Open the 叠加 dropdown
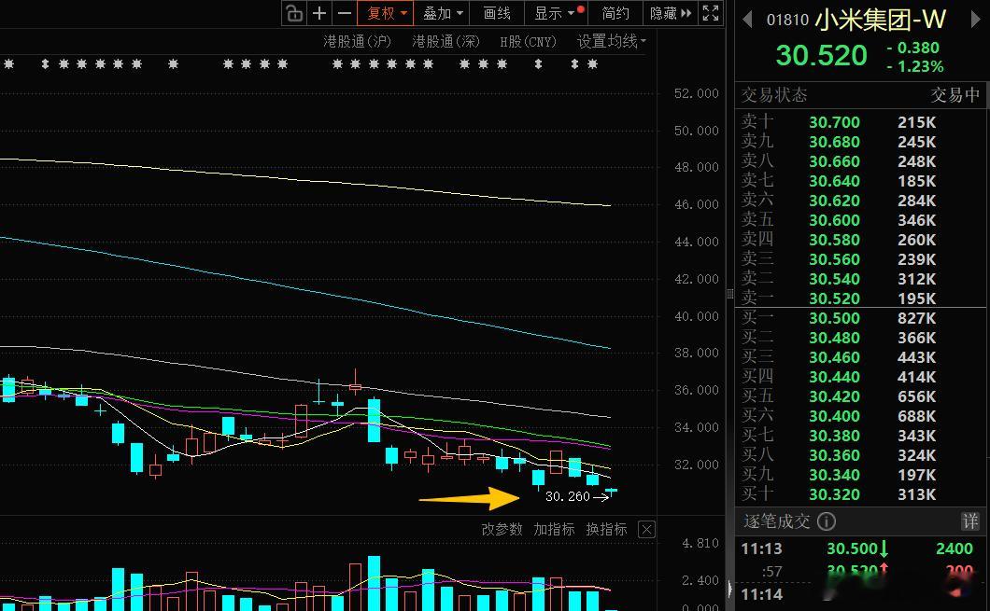The height and width of the screenshot is (611, 990). click(442, 13)
